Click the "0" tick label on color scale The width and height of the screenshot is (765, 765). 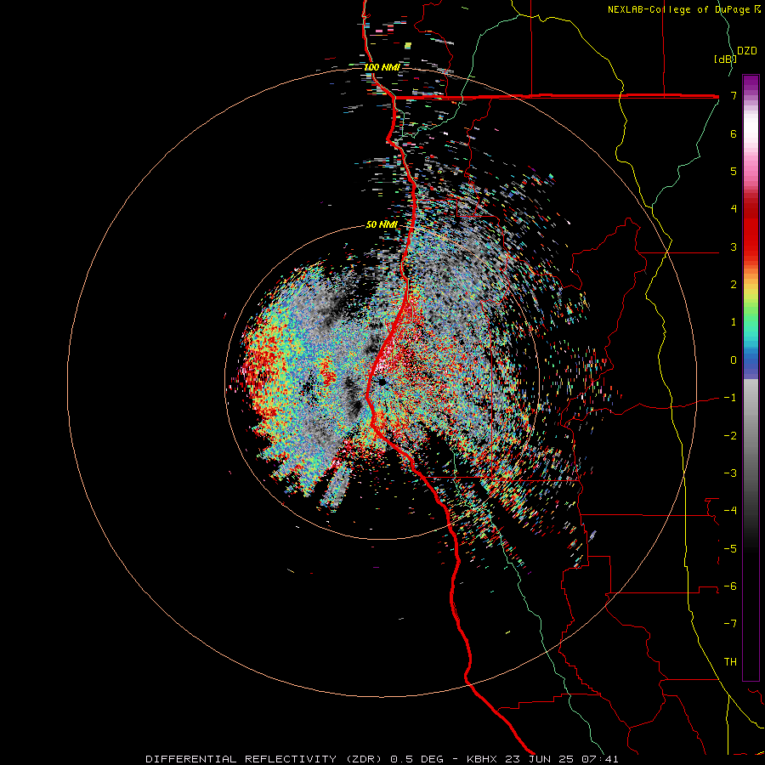[734, 360]
